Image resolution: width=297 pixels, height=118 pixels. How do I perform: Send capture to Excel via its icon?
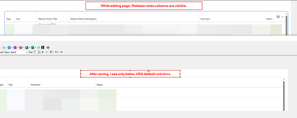click(33, 48)
